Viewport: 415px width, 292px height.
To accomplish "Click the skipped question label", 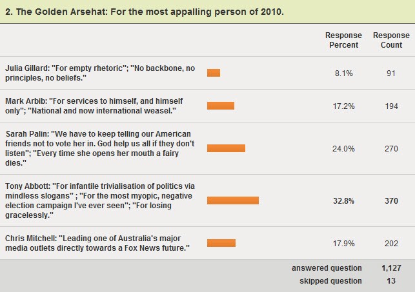I will tap(330, 281).
